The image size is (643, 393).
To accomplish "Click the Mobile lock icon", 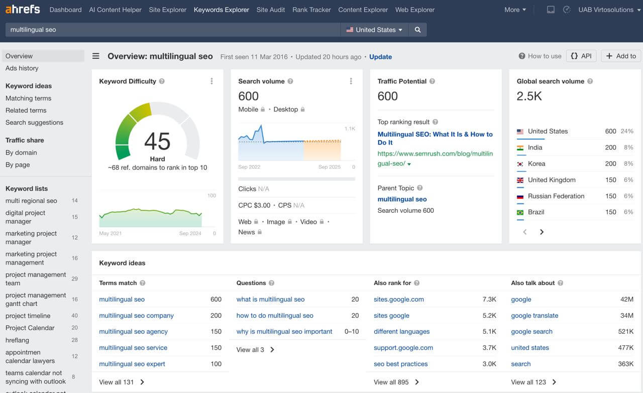I will [x=262, y=109].
